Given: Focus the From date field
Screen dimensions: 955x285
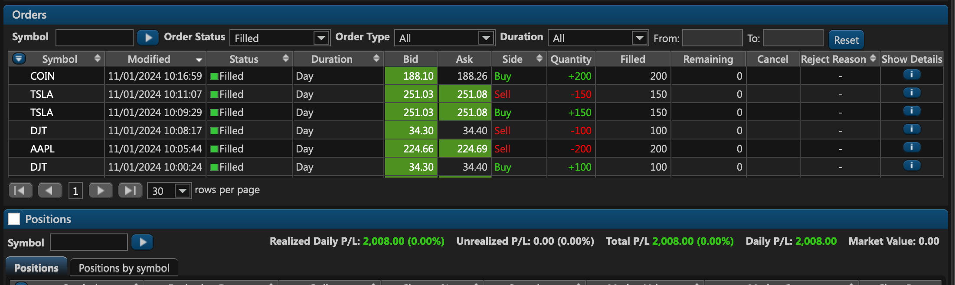Looking at the screenshot, I should point(712,38).
